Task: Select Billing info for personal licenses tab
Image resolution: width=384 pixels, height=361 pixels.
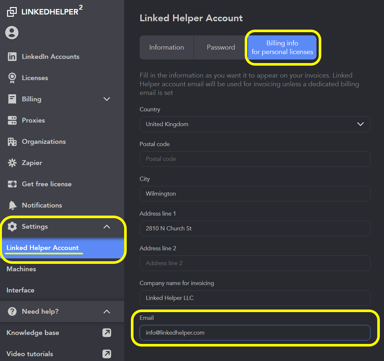Action: click(x=282, y=47)
